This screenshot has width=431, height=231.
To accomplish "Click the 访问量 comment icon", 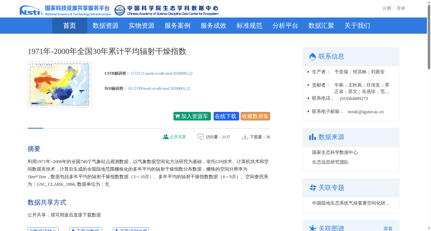I will coord(201,137).
